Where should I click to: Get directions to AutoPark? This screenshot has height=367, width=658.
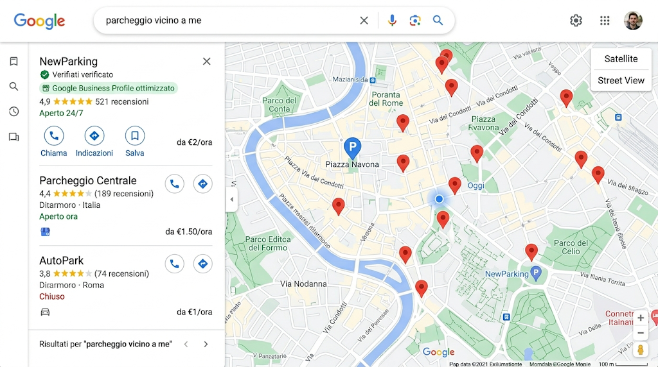pos(202,264)
